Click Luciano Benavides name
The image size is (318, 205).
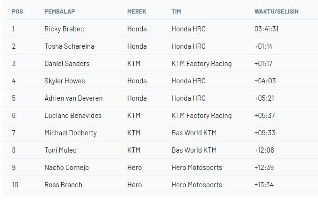[x=73, y=116]
